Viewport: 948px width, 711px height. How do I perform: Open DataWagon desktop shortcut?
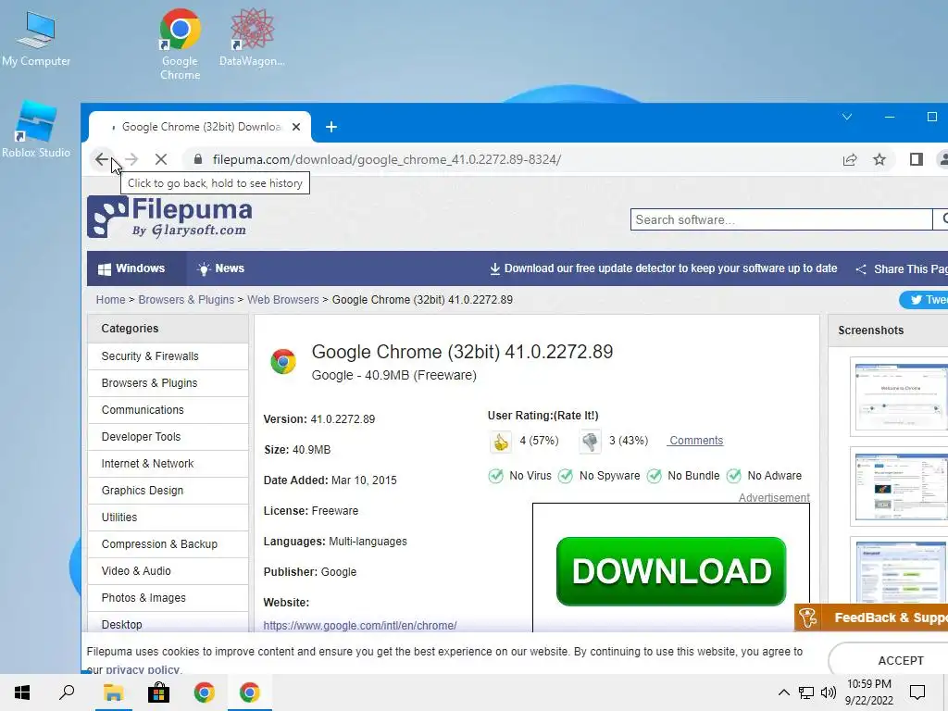(x=252, y=37)
